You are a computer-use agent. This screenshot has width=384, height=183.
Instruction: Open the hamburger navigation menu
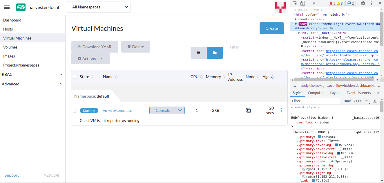[7, 7]
